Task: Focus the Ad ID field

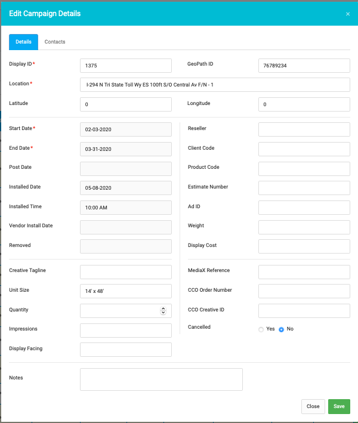Action: coord(304,208)
